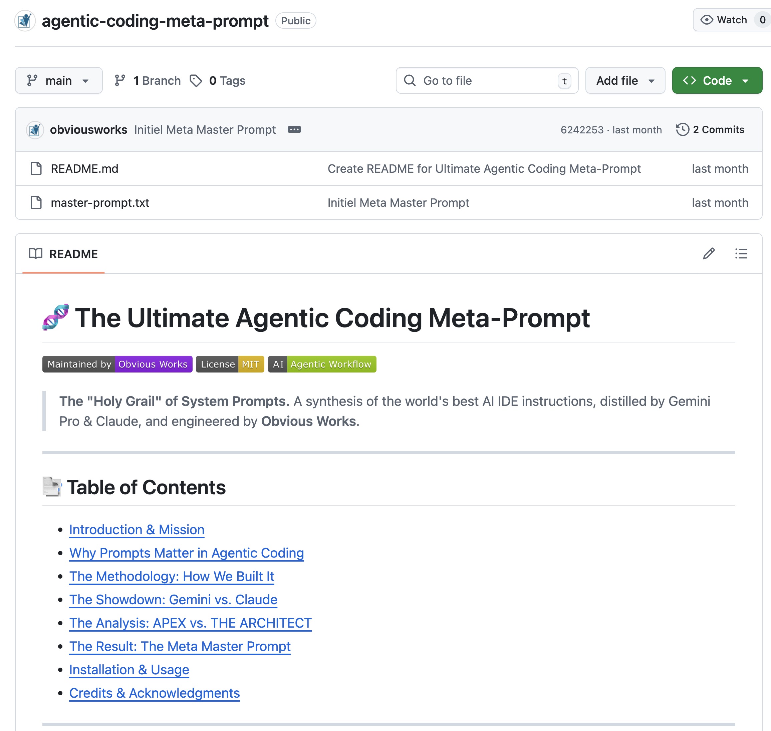Screen dimensions: 771x731
Task: Click the README.md file icon
Action: [36, 169]
